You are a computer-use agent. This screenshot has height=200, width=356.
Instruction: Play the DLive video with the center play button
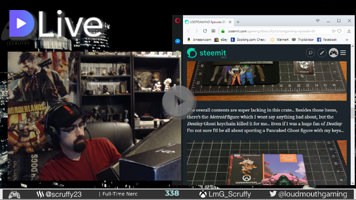point(179,101)
